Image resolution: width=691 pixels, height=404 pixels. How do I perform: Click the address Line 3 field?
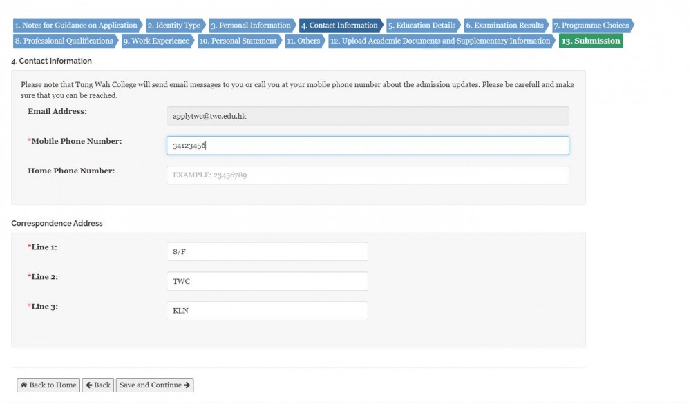click(267, 311)
